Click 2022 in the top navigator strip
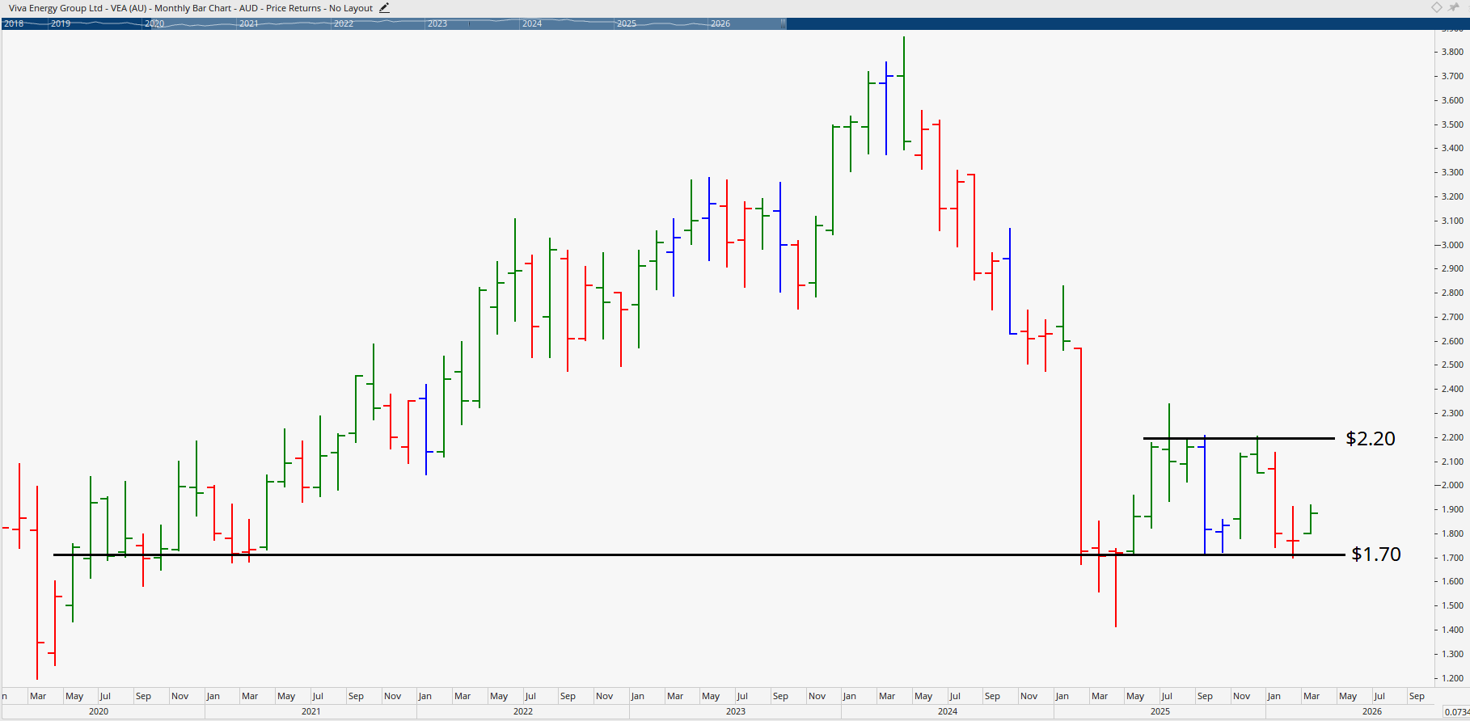Viewport: 1470px width, 721px height. click(344, 23)
